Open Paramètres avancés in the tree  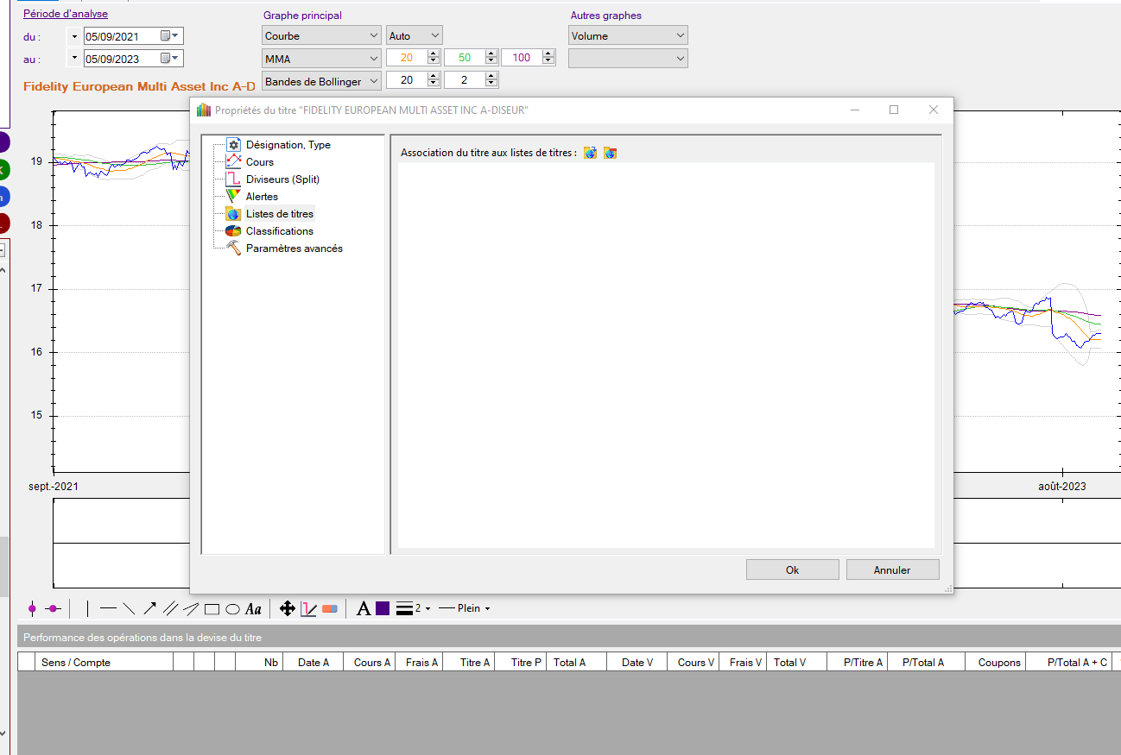click(294, 249)
